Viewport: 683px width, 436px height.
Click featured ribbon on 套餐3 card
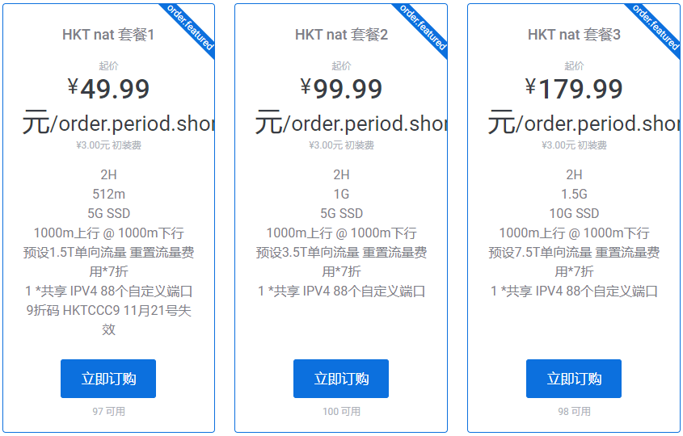(x=657, y=27)
